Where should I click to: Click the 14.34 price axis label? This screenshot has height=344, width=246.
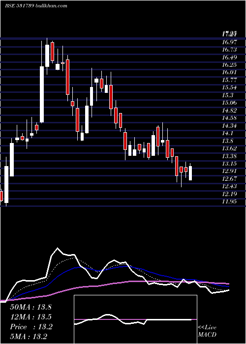tap(230, 126)
